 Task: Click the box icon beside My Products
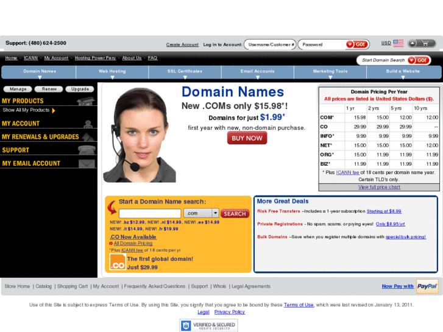tap(85, 101)
